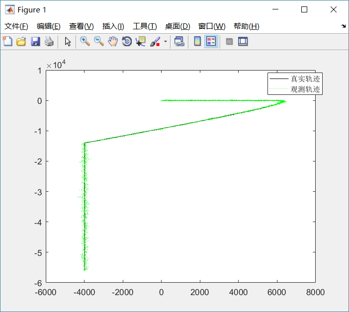Image resolution: width=349 pixels, height=312 pixels.
Task: Activate the Pan hand tool
Action: tap(113, 42)
